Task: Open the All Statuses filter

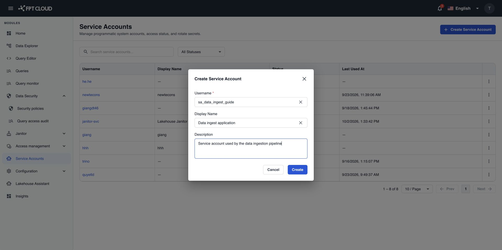Action: click(x=201, y=52)
